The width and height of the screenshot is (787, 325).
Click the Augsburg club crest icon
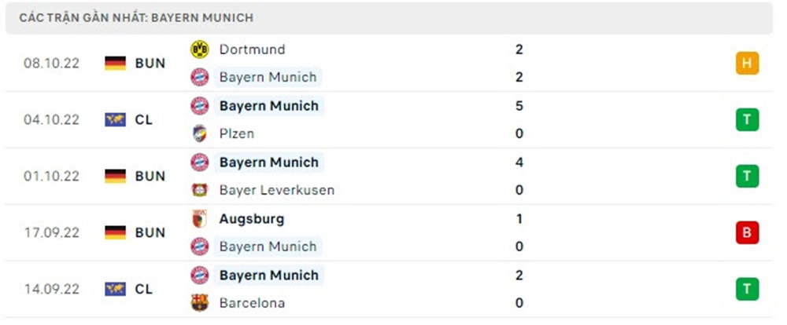pyautogui.click(x=200, y=219)
